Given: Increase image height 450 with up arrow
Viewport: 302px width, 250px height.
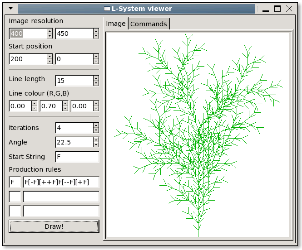Looking at the screenshot, I should (96, 31).
